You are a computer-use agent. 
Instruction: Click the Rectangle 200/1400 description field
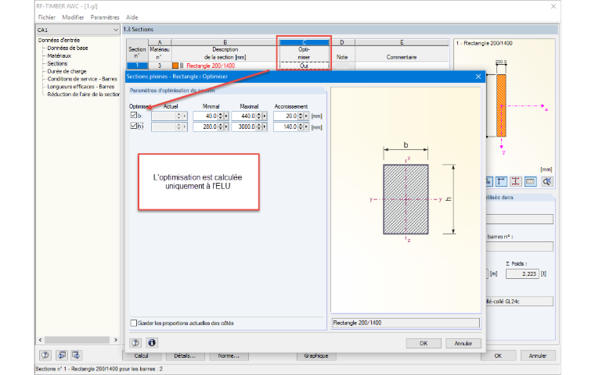click(x=406, y=323)
